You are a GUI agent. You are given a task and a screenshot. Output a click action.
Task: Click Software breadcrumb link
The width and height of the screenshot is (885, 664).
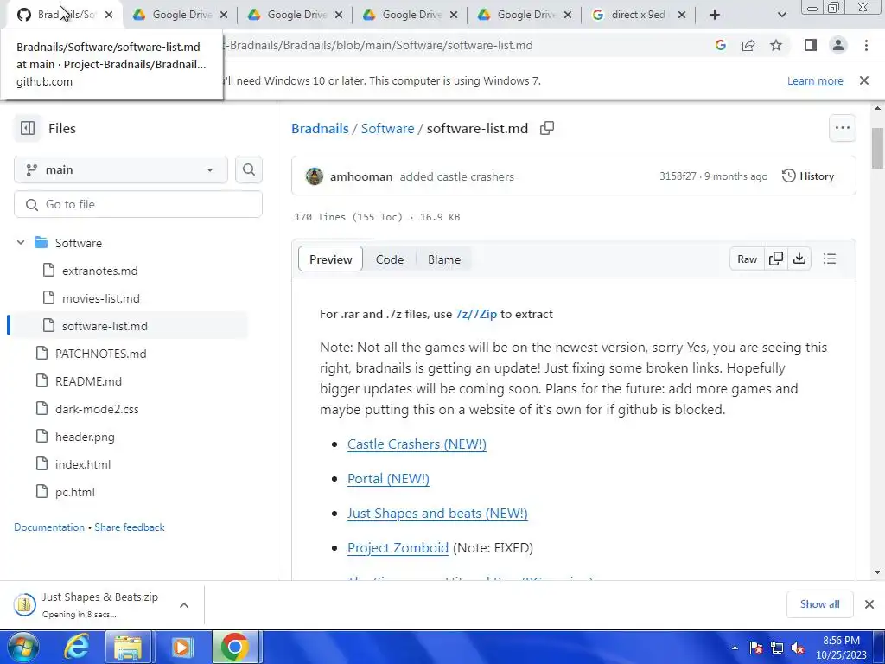(x=388, y=128)
